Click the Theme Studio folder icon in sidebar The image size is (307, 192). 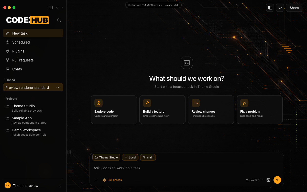click(7, 106)
